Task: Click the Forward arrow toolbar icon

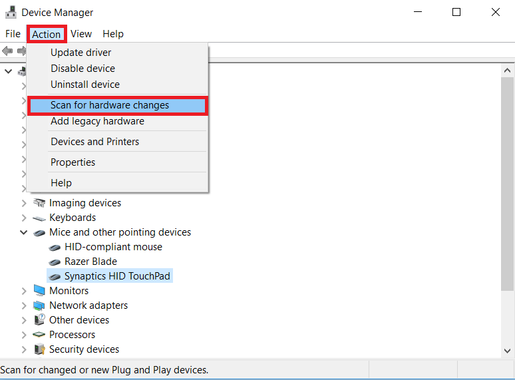Action: point(22,51)
